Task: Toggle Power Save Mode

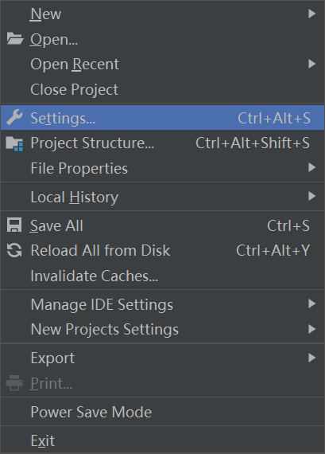Action: point(162,412)
